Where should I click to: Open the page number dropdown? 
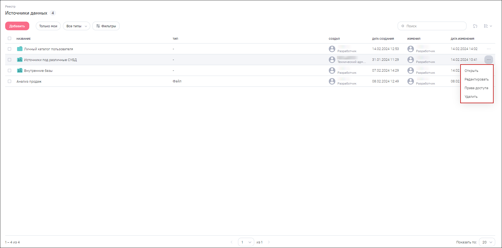click(x=246, y=242)
